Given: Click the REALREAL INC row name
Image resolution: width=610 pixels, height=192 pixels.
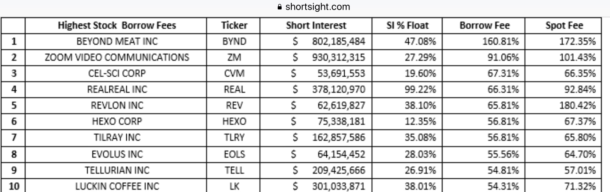Looking at the screenshot, I should (117, 89).
